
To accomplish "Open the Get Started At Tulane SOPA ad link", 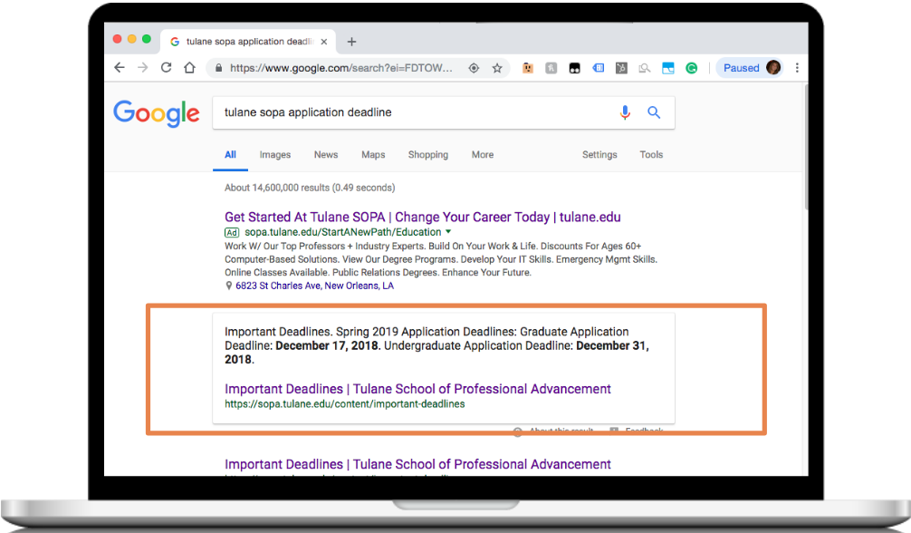I will coord(422,218).
